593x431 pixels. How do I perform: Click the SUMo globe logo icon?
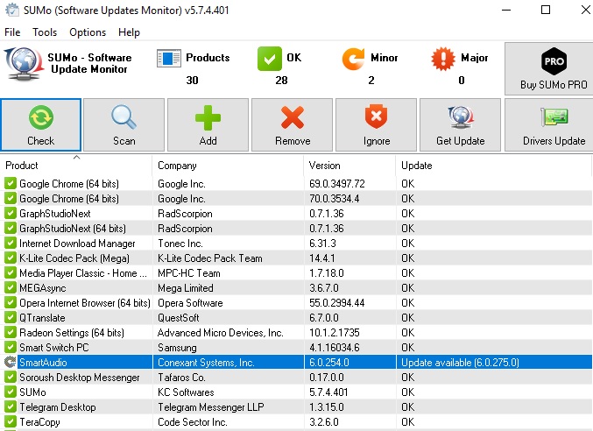[24, 64]
